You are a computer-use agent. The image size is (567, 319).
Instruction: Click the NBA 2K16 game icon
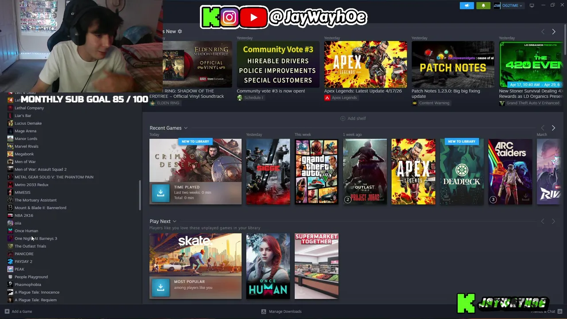coord(10,215)
